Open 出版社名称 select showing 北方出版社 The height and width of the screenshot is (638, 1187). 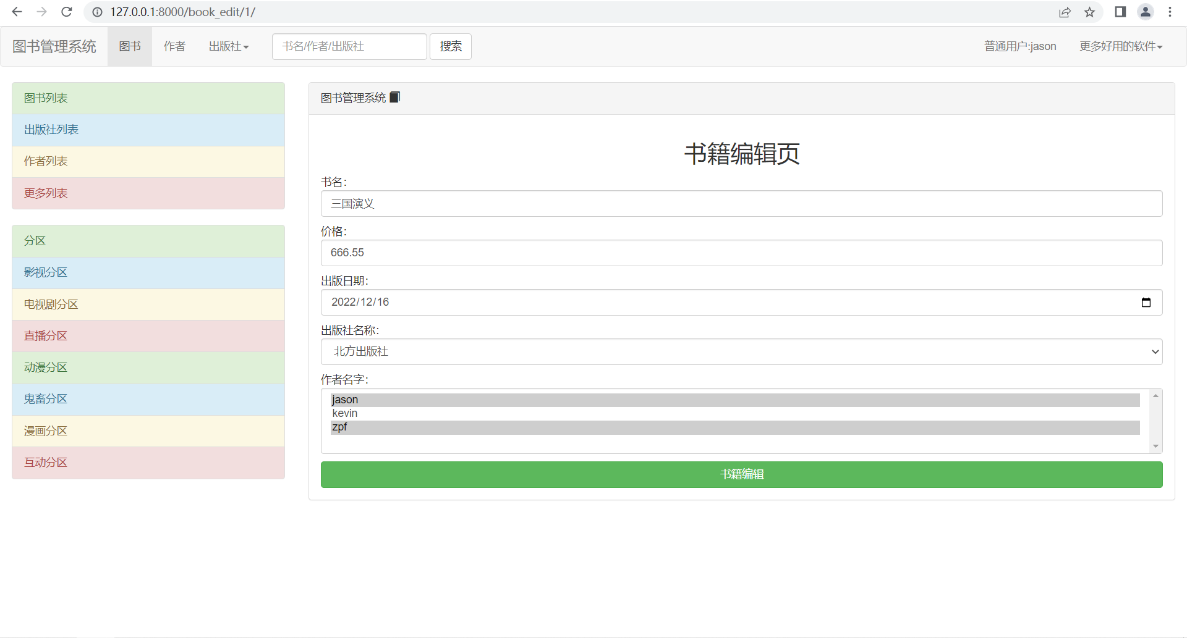pyautogui.click(x=741, y=351)
